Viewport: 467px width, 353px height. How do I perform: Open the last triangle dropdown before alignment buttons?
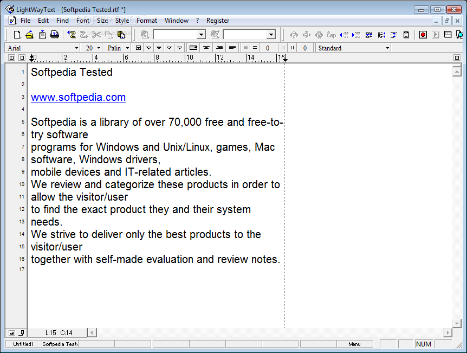[x=179, y=48]
